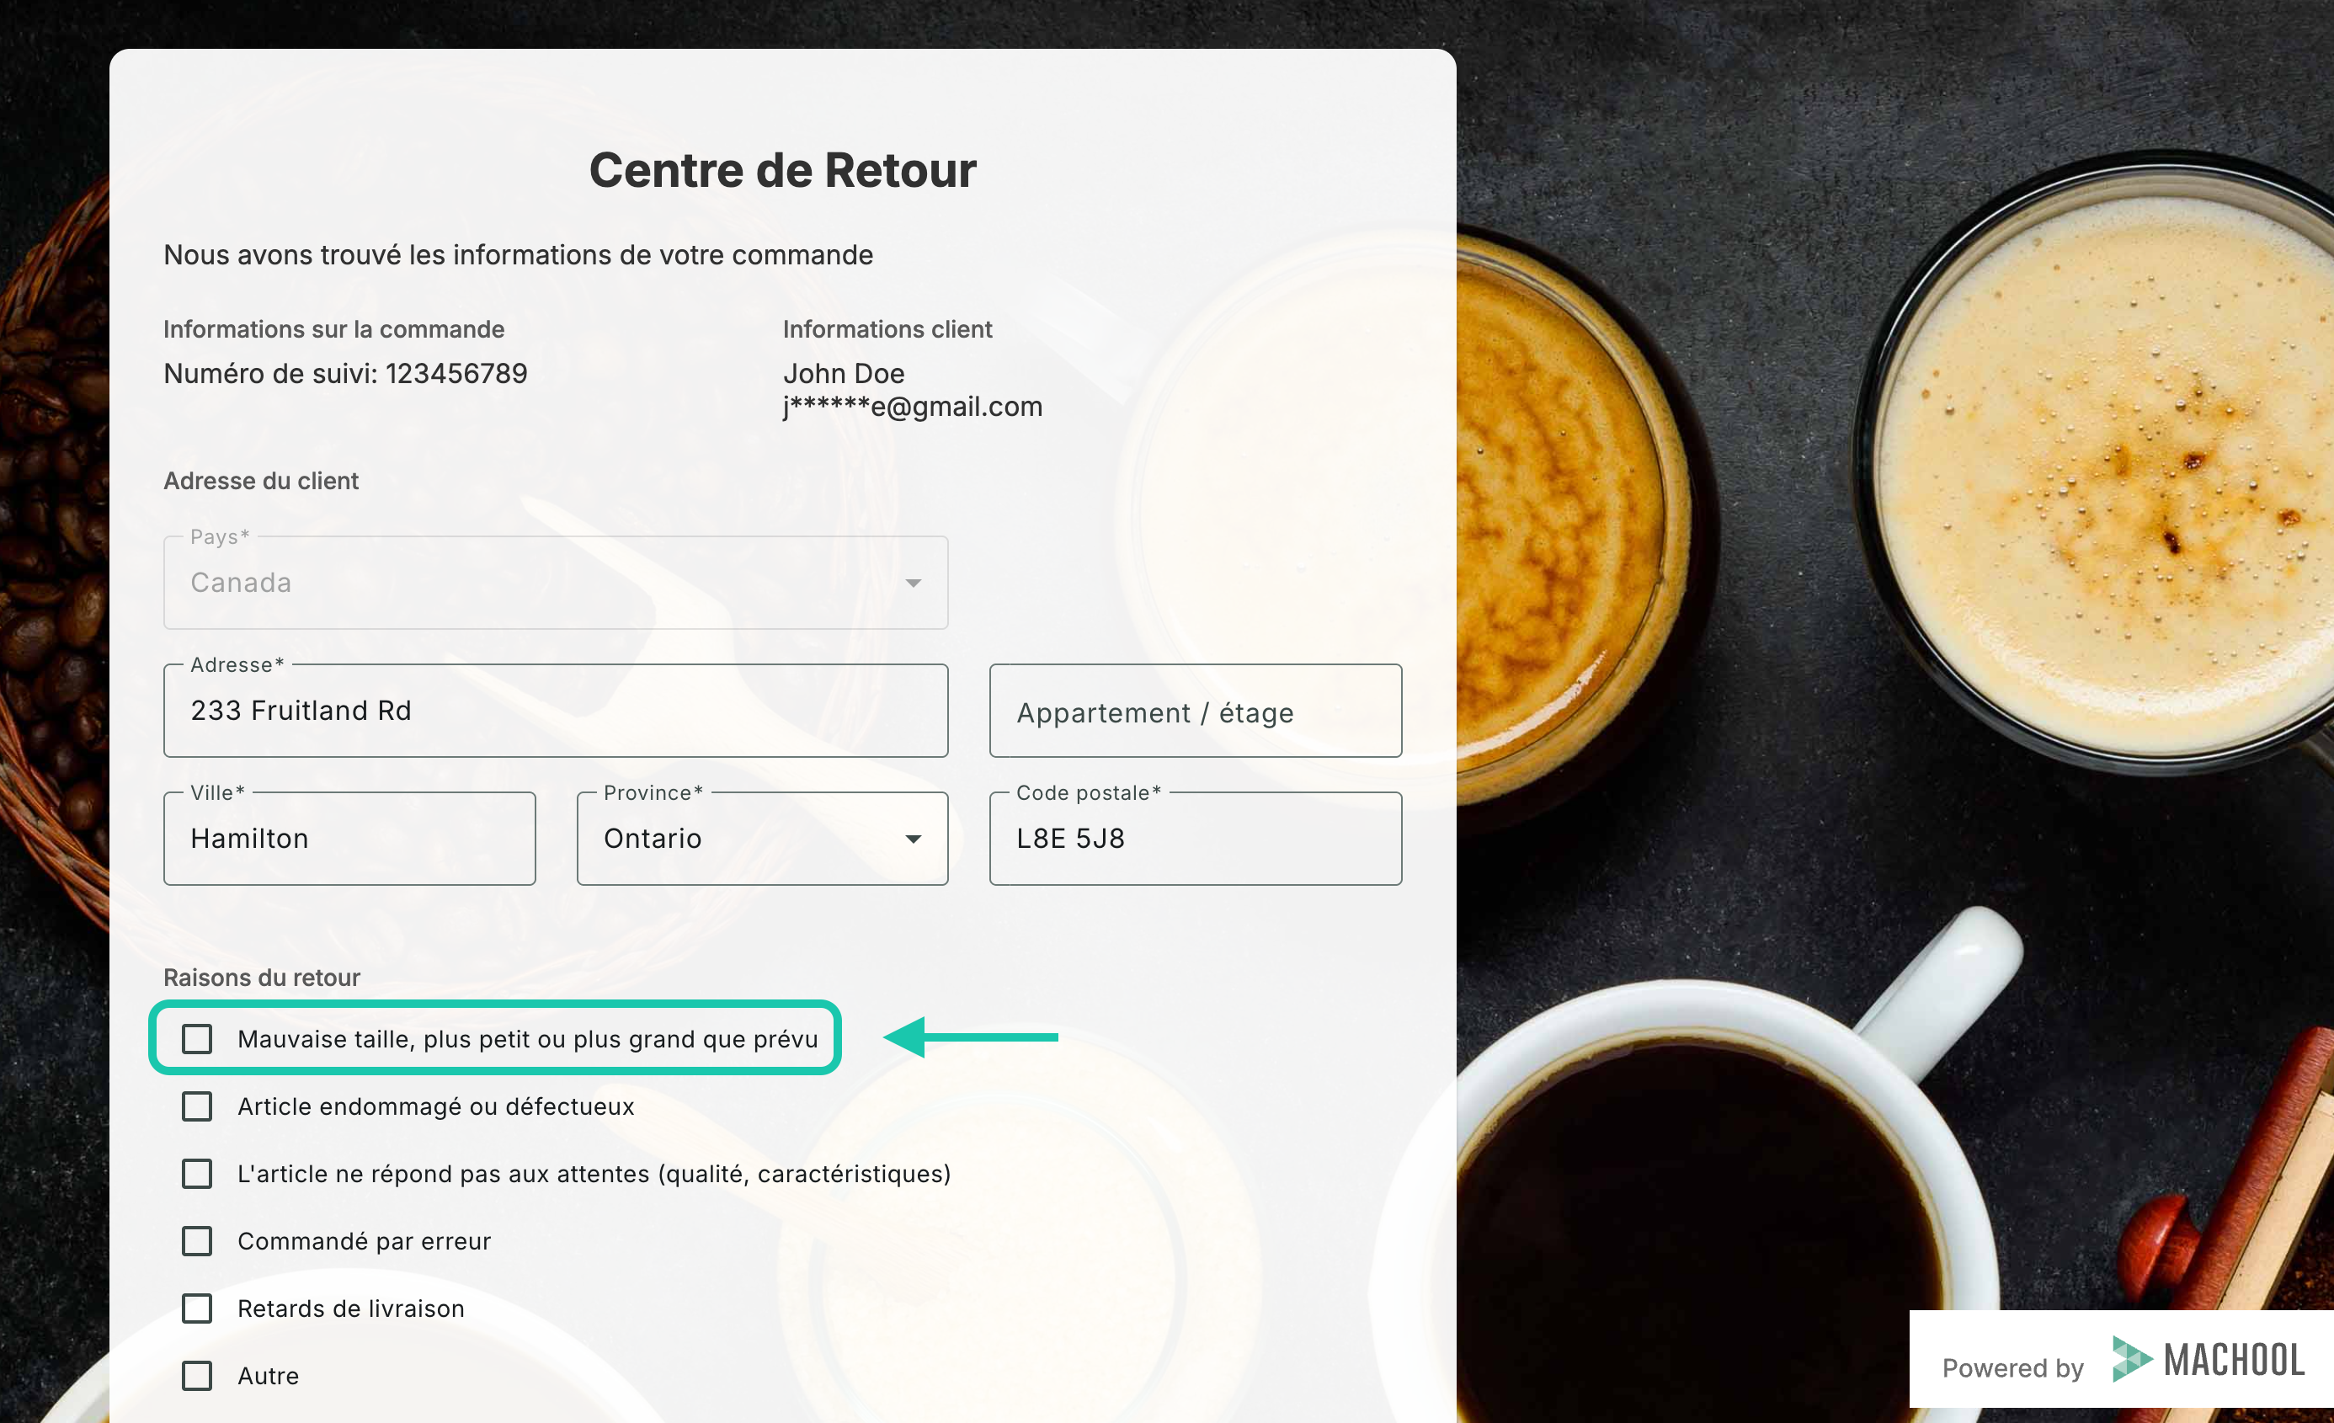Image resolution: width=2334 pixels, height=1423 pixels.
Task: Click the Machool logo icon
Action: point(2131,1360)
